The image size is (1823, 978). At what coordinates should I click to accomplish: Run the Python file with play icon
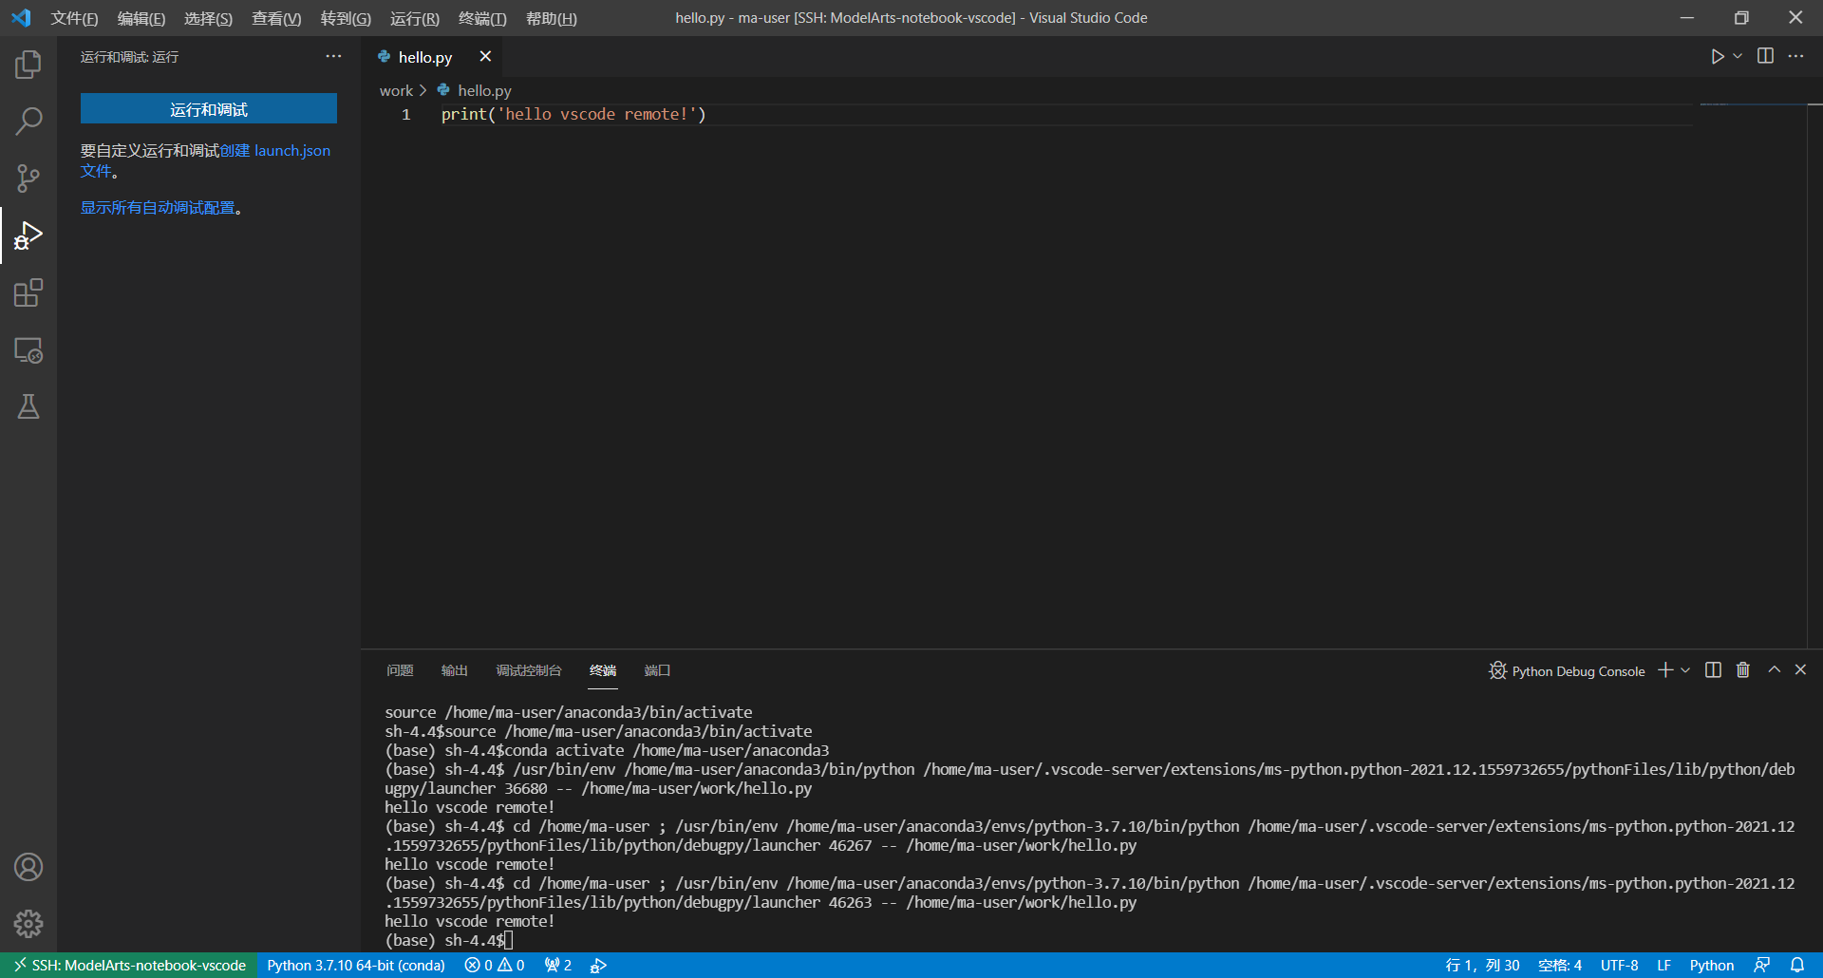tap(1718, 57)
